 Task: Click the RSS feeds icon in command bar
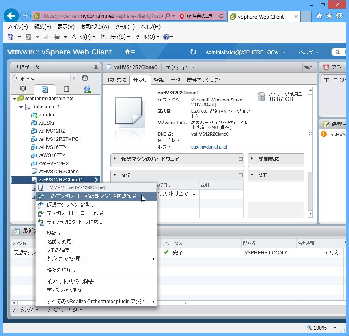tap(28, 37)
